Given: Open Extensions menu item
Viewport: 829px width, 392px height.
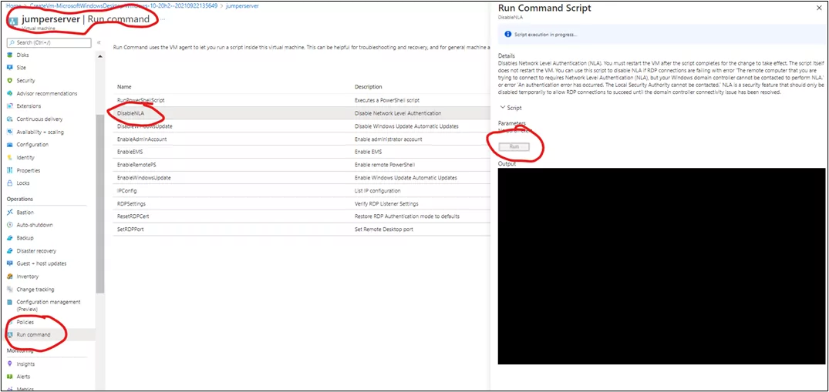Looking at the screenshot, I should [29, 106].
